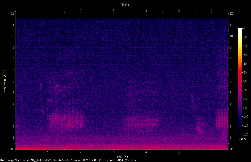Click the BirdSongs mp3 file path caption
Viewport: 251px width, 162px height.
click(68, 160)
